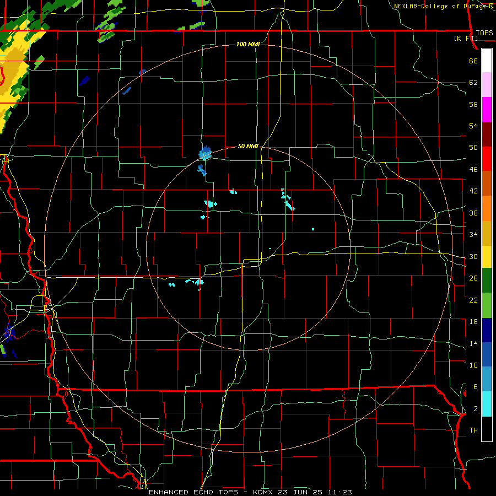The width and height of the screenshot is (496, 496).
Task: Click the "KDMX" station identifier in caption
Action: pyautogui.click(x=264, y=492)
